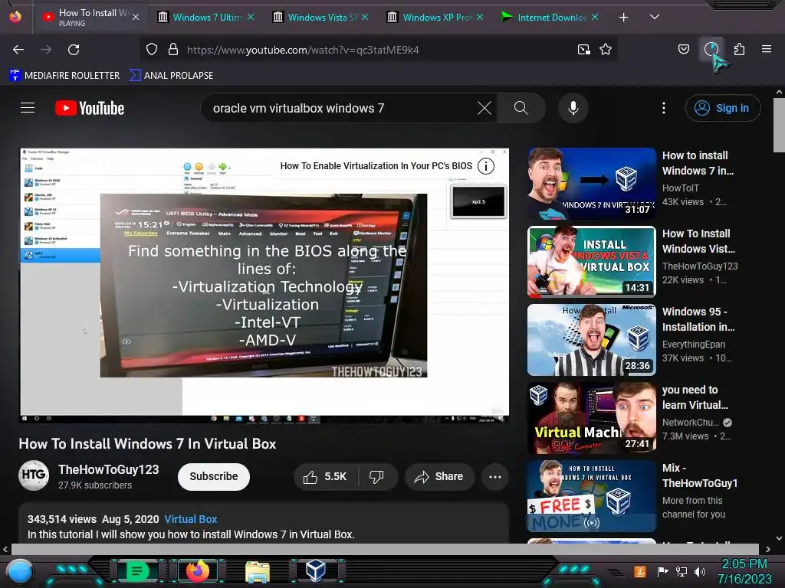Bookmark this page with star icon
The width and height of the screenshot is (785, 588).
pyautogui.click(x=606, y=49)
